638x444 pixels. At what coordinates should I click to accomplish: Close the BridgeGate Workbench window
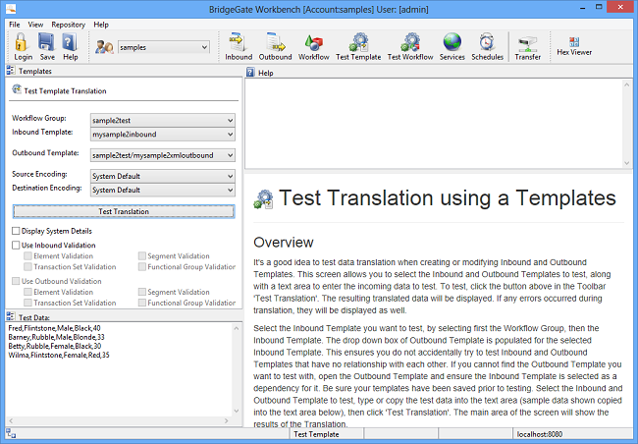(x=620, y=7)
